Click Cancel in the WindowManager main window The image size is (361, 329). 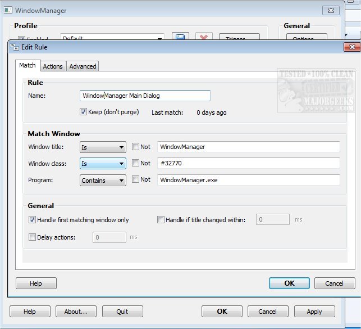pyautogui.click(x=268, y=312)
